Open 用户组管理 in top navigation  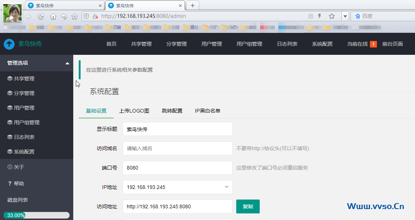pyautogui.click(x=249, y=44)
